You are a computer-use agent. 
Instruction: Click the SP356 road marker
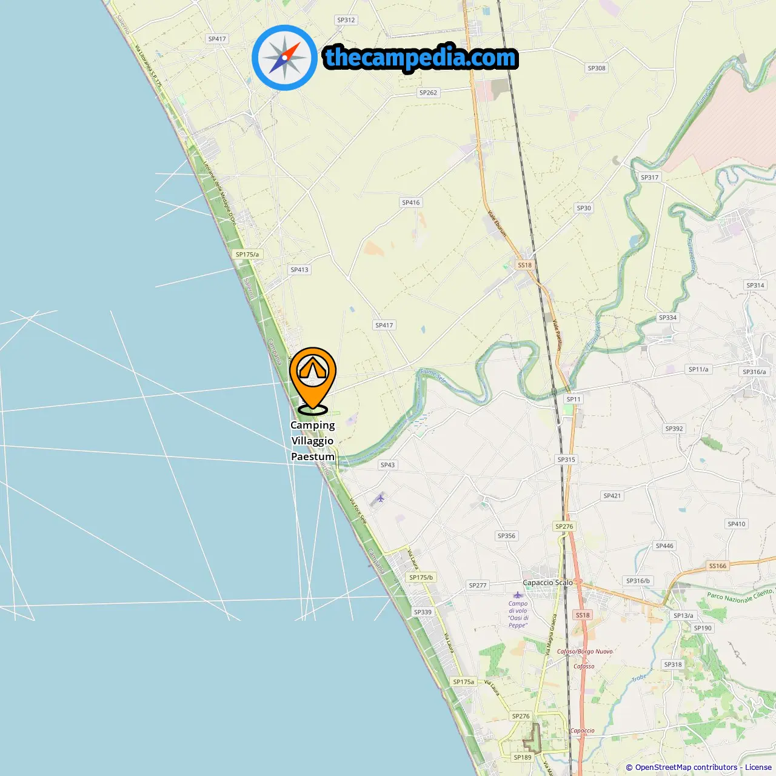pos(506,536)
